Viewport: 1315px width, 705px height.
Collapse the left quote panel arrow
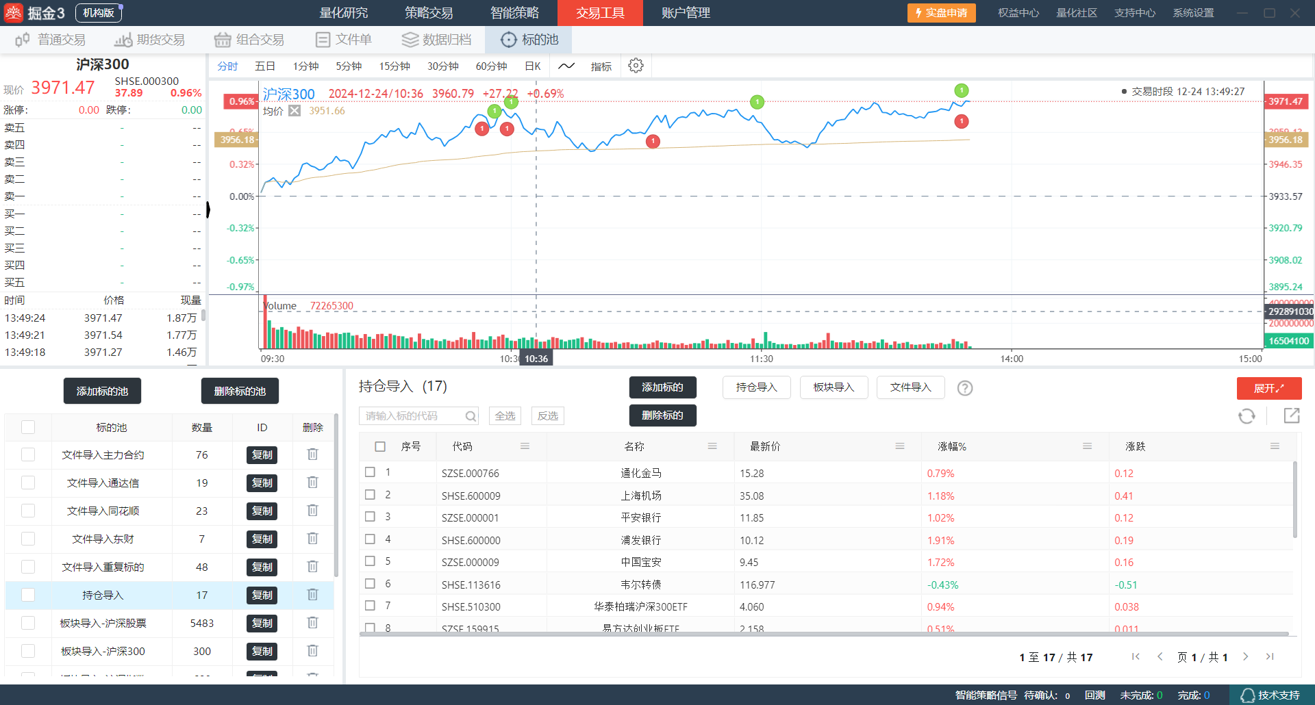click(208, 209)
